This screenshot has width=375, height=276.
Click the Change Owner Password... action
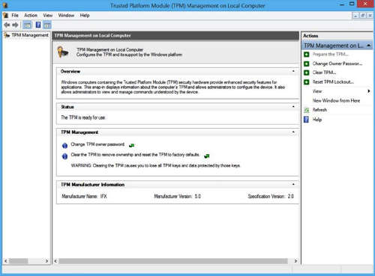(337, 64)
